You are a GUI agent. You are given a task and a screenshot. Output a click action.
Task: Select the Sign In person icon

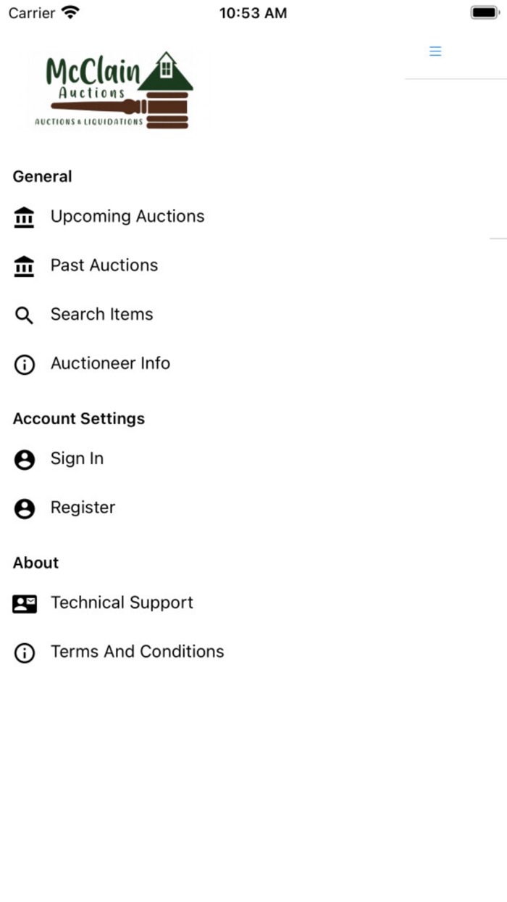(x=24, y=460)
